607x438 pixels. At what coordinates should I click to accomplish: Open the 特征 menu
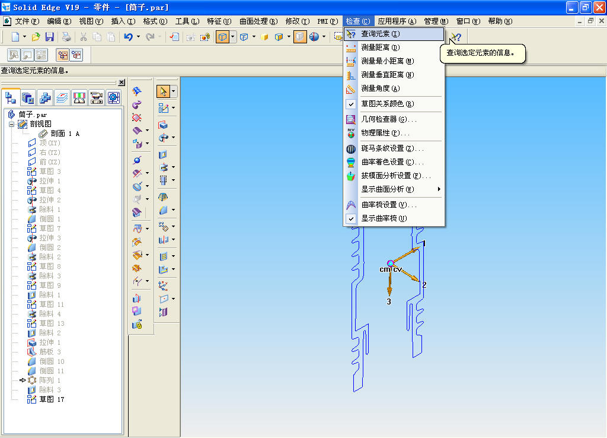click(x=219, y=21)
